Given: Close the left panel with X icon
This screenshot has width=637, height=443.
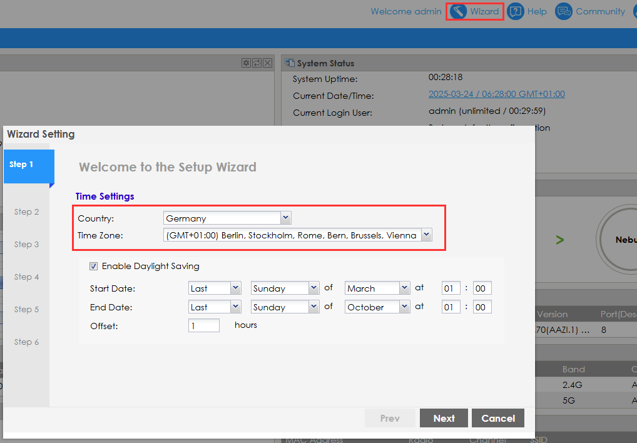Looking at the screenshot, I should click(x=267, y=63).
